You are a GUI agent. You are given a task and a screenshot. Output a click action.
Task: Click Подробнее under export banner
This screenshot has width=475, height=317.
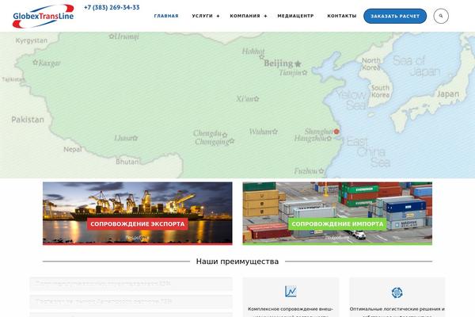point(137,238)
